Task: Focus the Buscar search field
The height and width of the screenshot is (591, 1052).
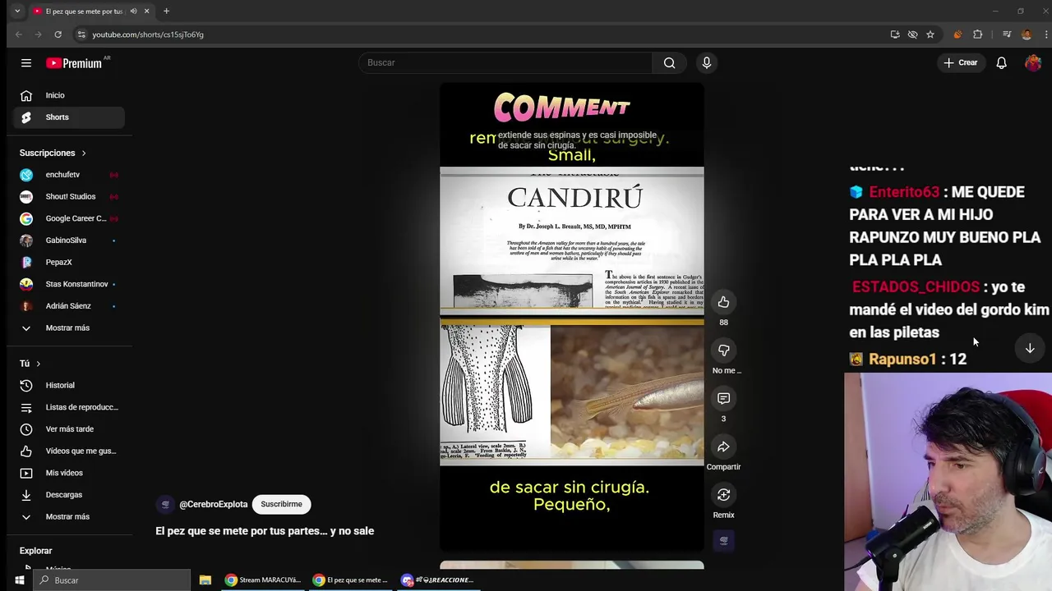Action: coord(505,63)
